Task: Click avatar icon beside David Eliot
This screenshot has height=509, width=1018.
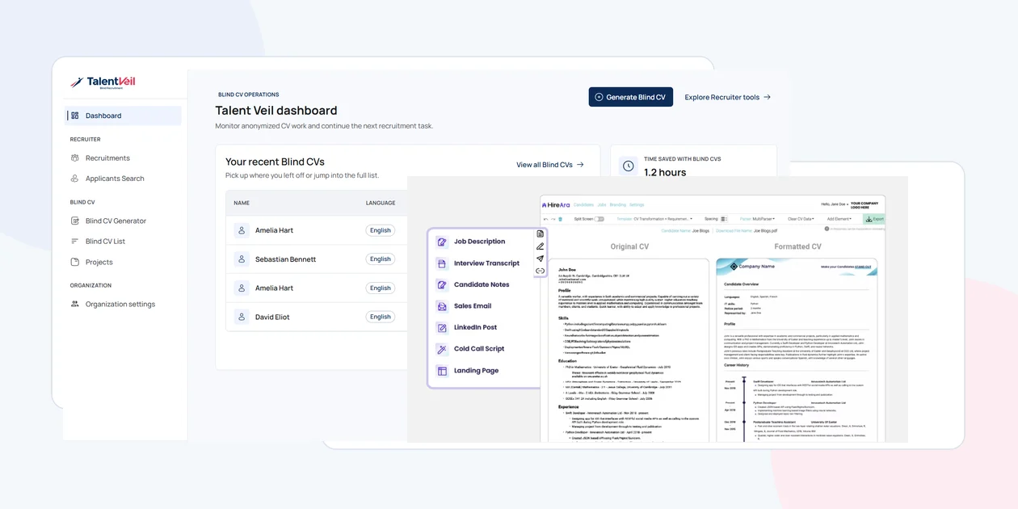Action: 242,317
